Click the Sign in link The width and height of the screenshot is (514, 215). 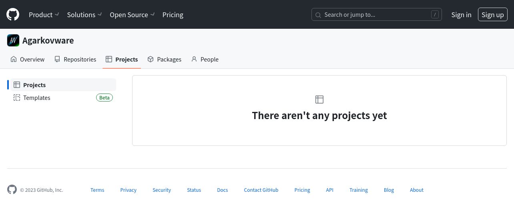(461, 14)
